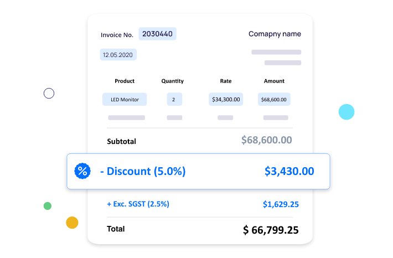
Task: Click the yellow decorative circle
Action: click(x=72, y=223)
